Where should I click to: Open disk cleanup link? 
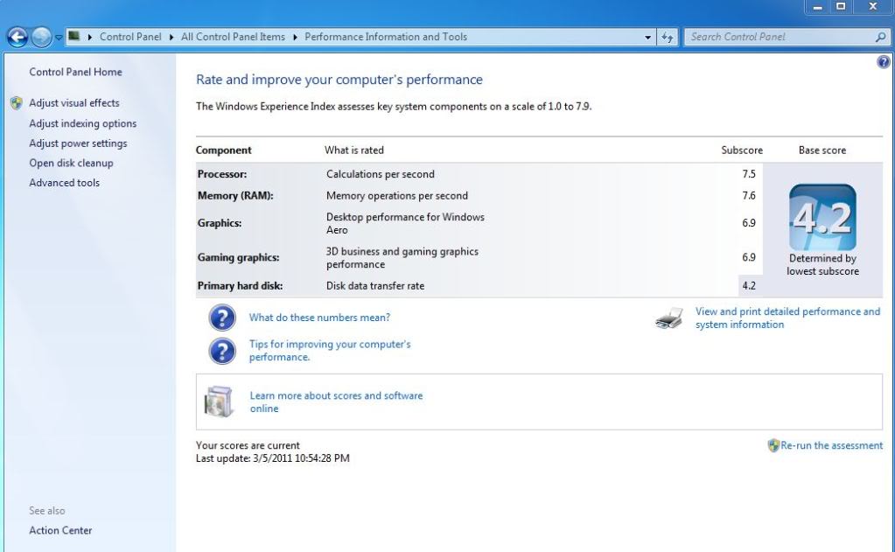click(72, 163)
